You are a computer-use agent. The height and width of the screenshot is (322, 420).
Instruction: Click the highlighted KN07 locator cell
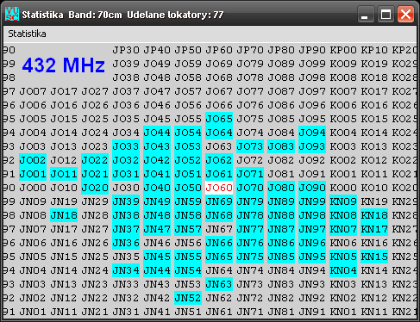(x=343, y=229)
